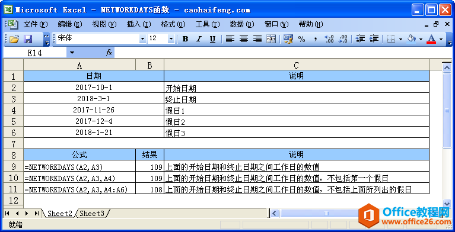Image resolution: width=455 pixels, height=232 pixels.
Task: Open Fill Color dropdown arrow
Action: click(421, 39)
